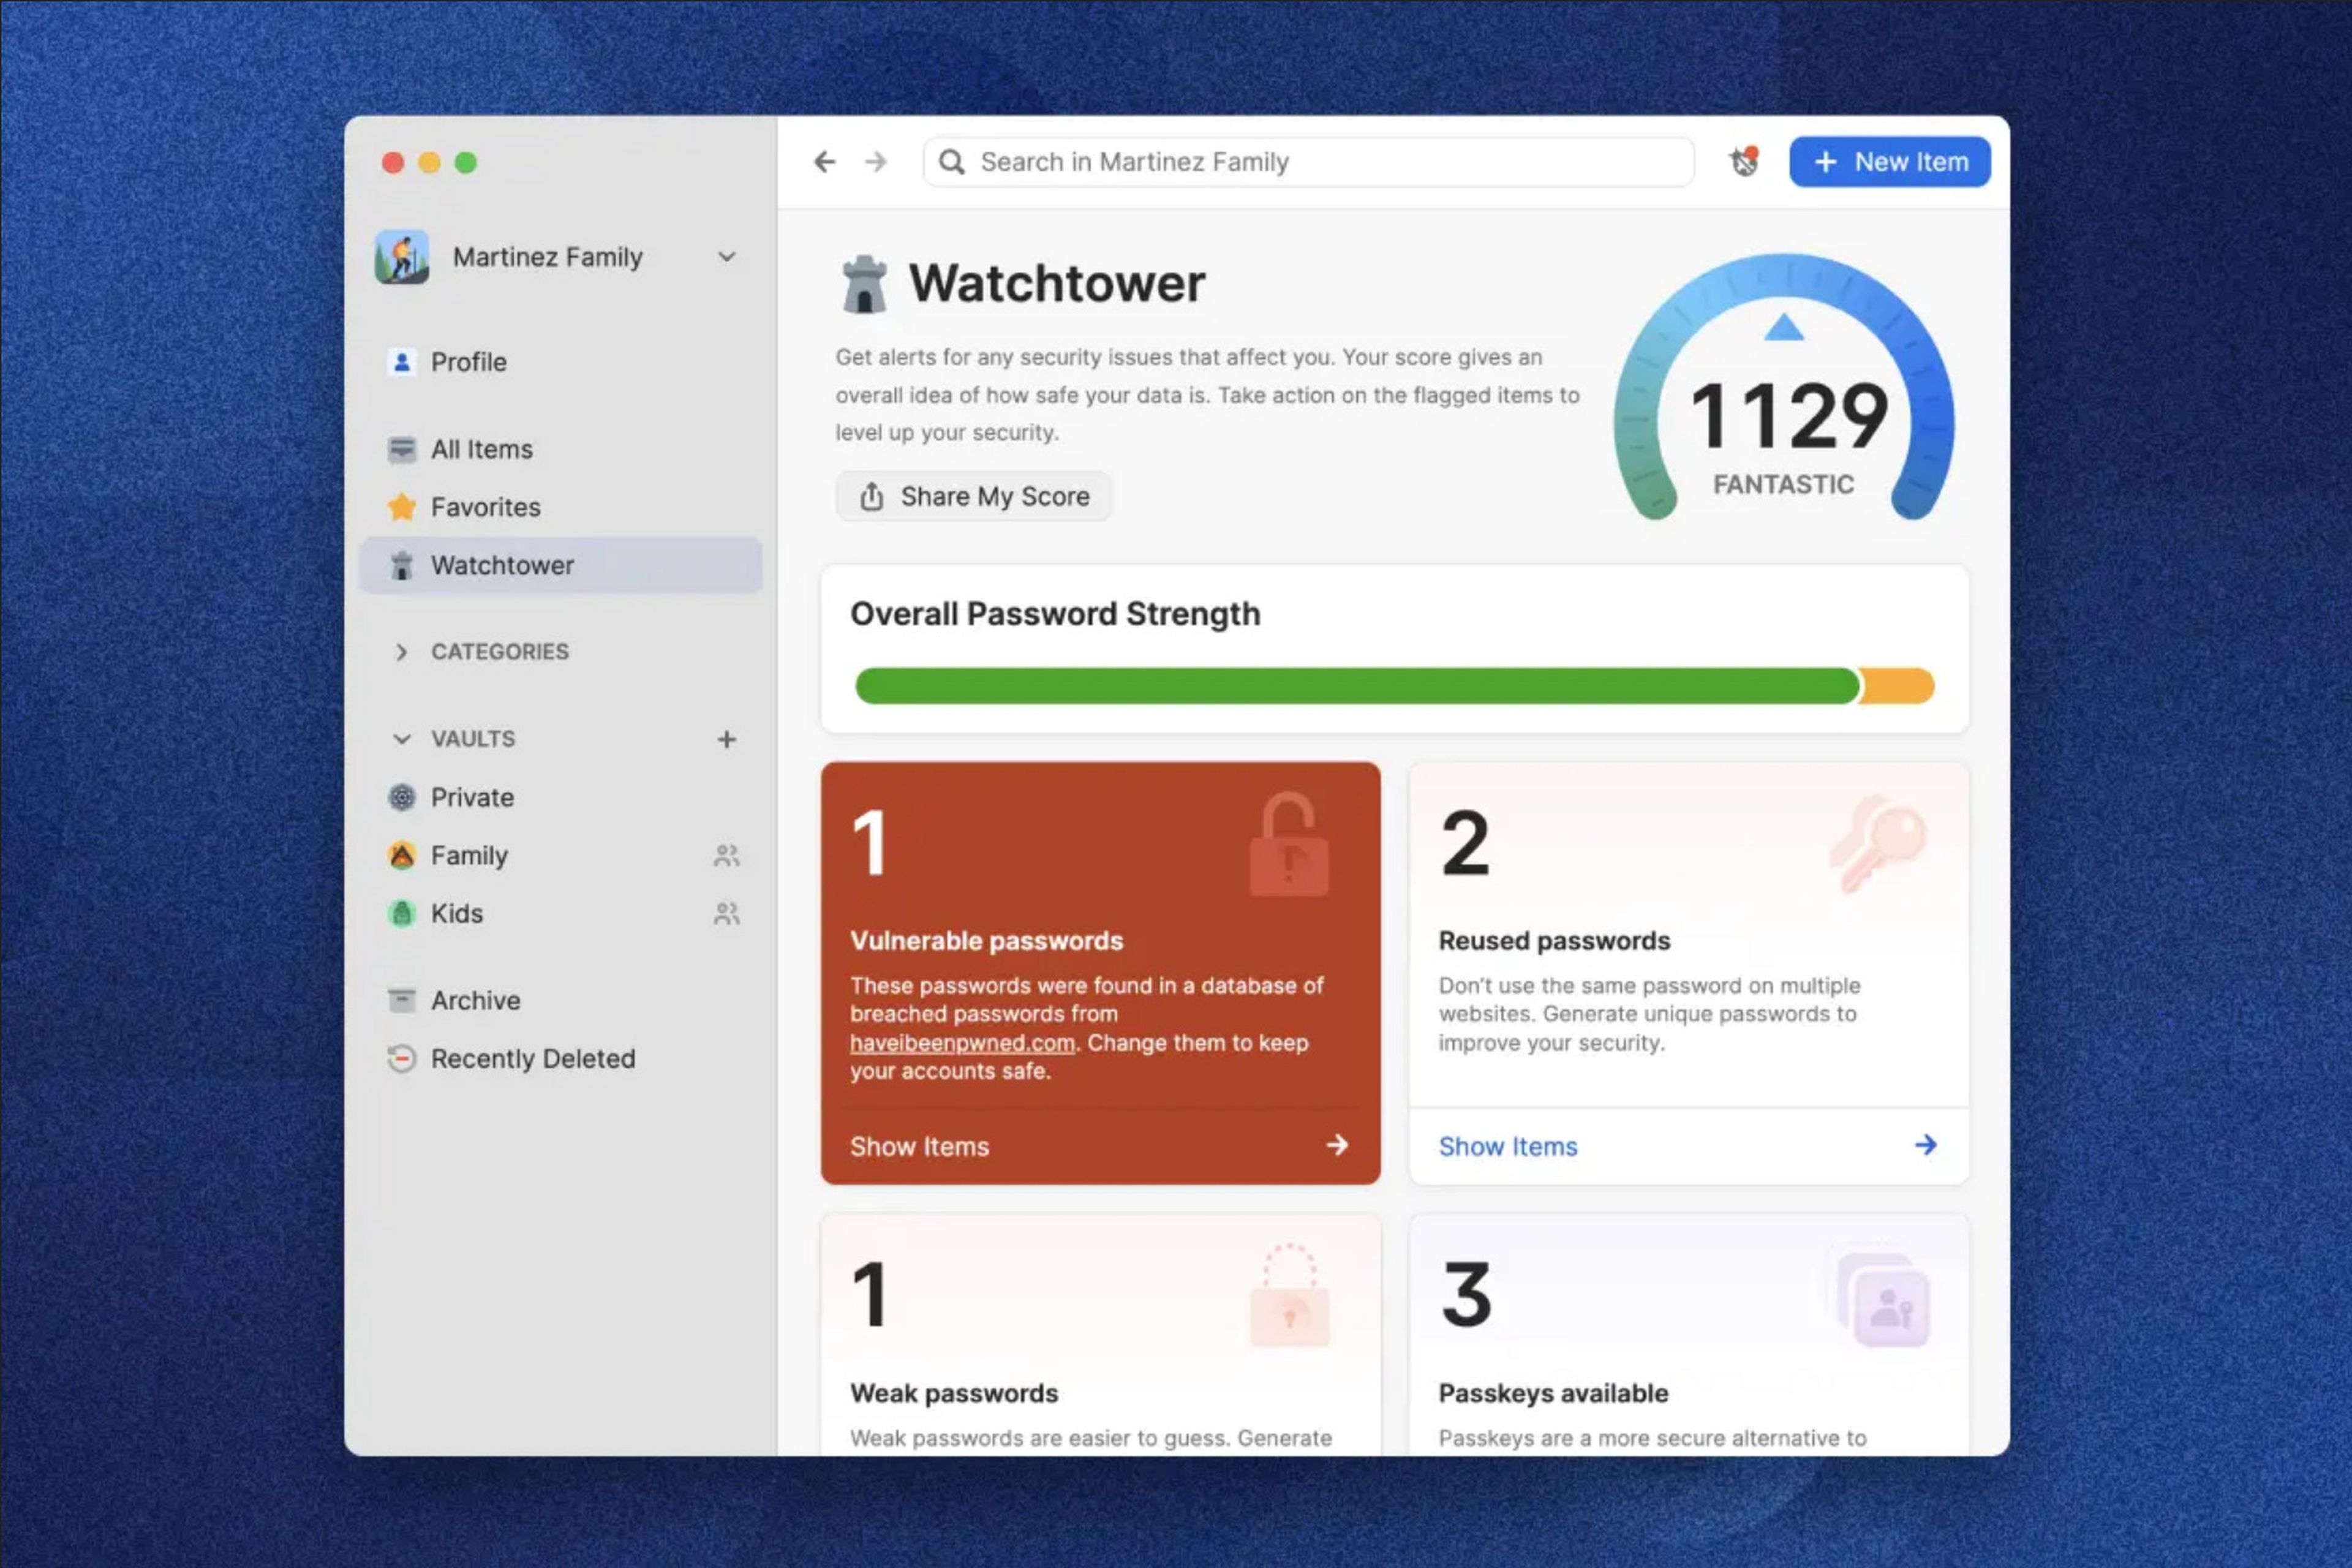
Task: Click the Overall Password Strength bar
Action: pos(1394,686)
